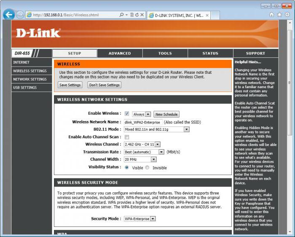Select NETWORK SETTINGS in left menu
This screenshot has width=295, height=237.
(x=32, y=79)
